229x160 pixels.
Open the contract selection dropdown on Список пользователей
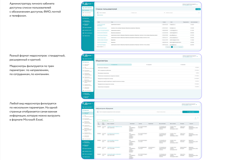182,13
